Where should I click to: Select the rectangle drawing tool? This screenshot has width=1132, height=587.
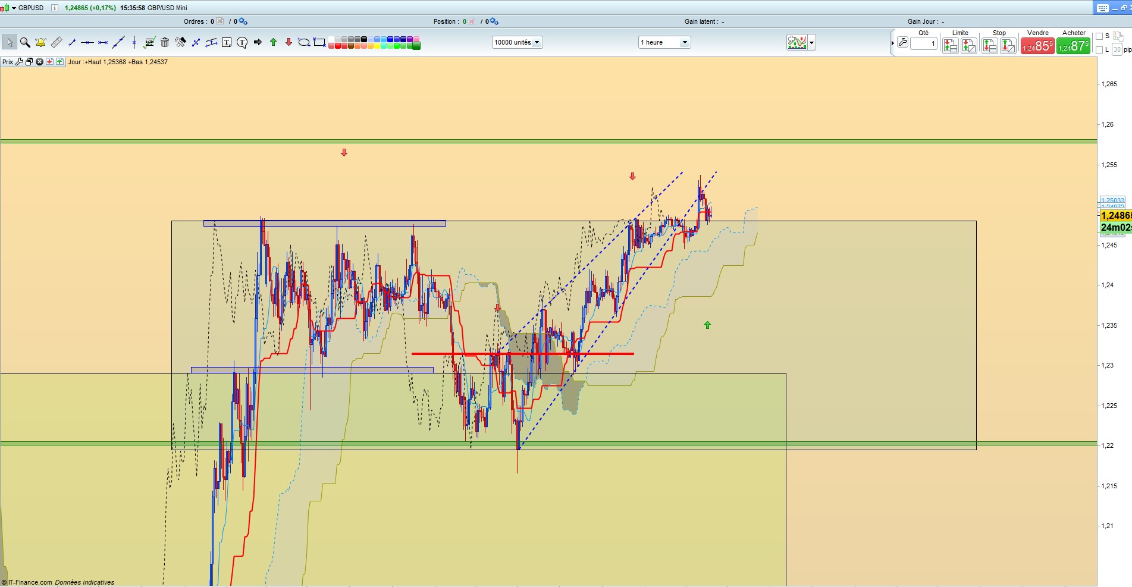[319, 42]
